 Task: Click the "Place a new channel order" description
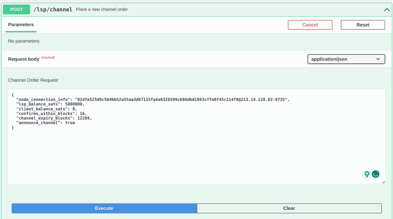pyautogui.click(x=102, y=9)
